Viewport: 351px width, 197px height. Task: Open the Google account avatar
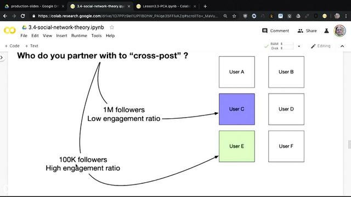coord(340,31)
